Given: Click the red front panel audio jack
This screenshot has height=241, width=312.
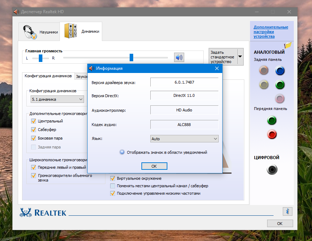Looking at the screenshot, I should [x=272, y=134].
